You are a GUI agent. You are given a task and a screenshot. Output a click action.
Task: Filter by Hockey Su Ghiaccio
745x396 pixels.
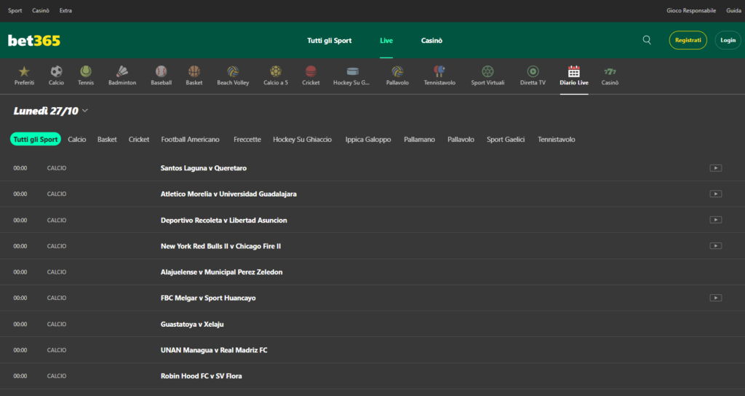302,139
